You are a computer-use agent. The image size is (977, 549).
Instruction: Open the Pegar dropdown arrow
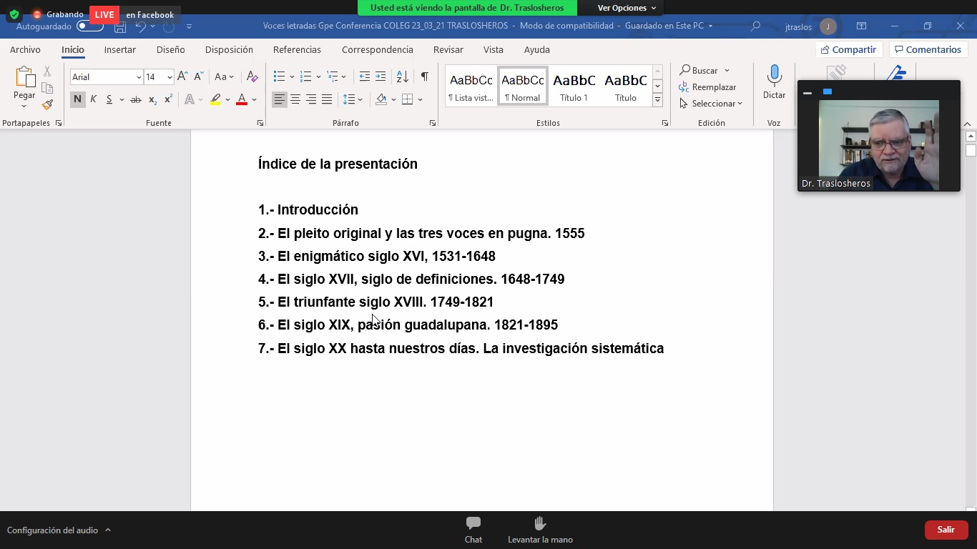tap(24, 107)
